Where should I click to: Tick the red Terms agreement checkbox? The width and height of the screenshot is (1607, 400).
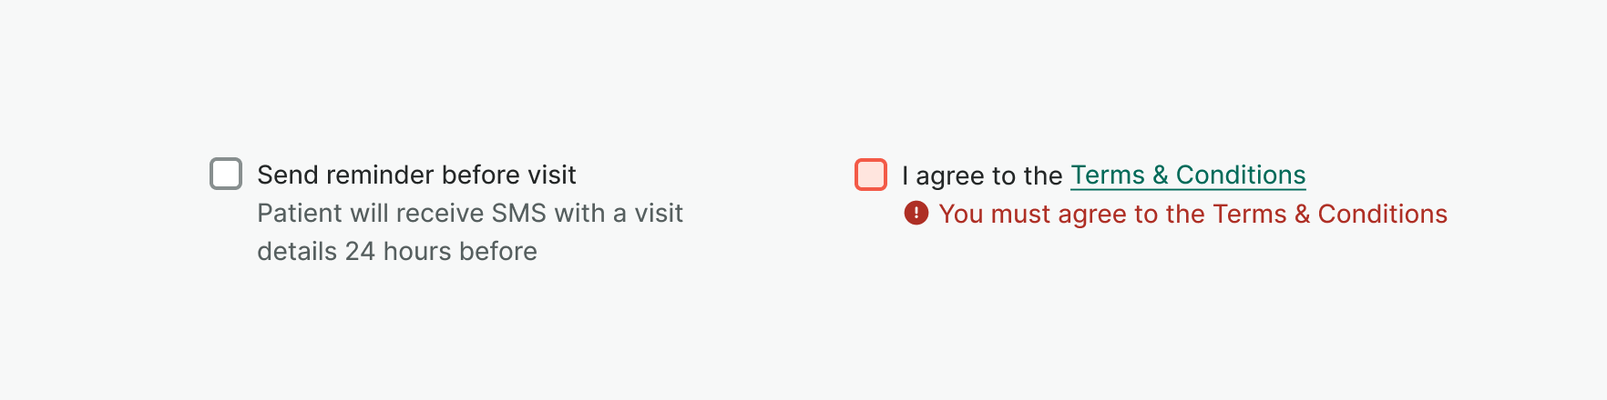tap(871, 175)
